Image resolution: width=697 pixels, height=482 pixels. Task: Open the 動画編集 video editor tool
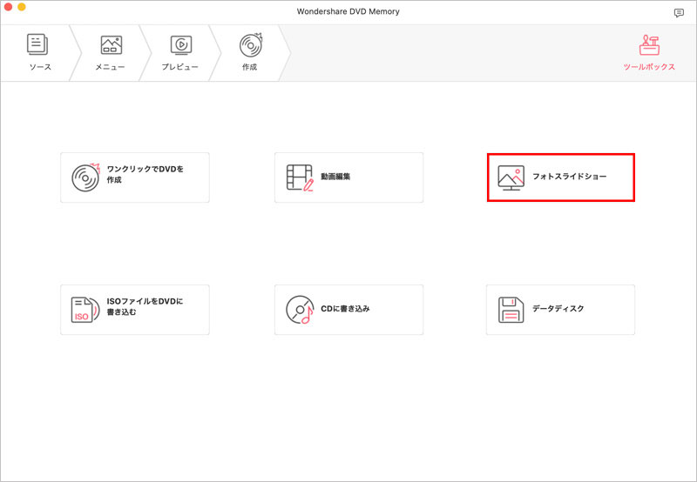point(349,177)
